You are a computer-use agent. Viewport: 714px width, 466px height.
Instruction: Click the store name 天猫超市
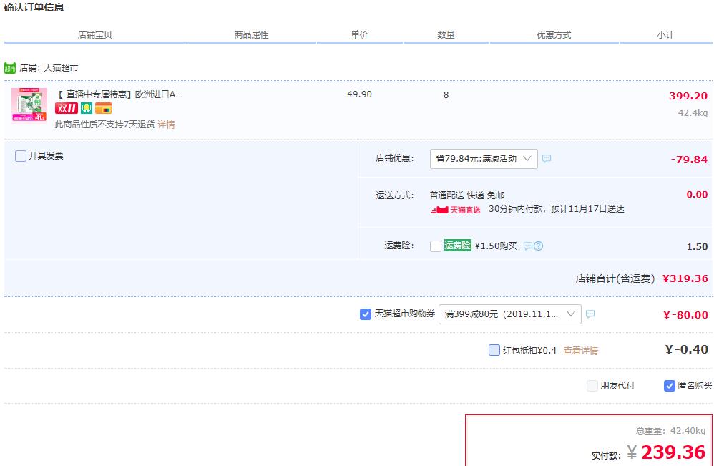click(61, 68)
